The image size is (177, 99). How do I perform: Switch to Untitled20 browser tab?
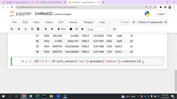(50, 2)
